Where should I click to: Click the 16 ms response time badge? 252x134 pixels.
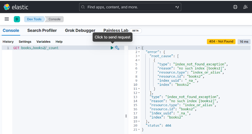pyautogui.click(x=244, y=42)
